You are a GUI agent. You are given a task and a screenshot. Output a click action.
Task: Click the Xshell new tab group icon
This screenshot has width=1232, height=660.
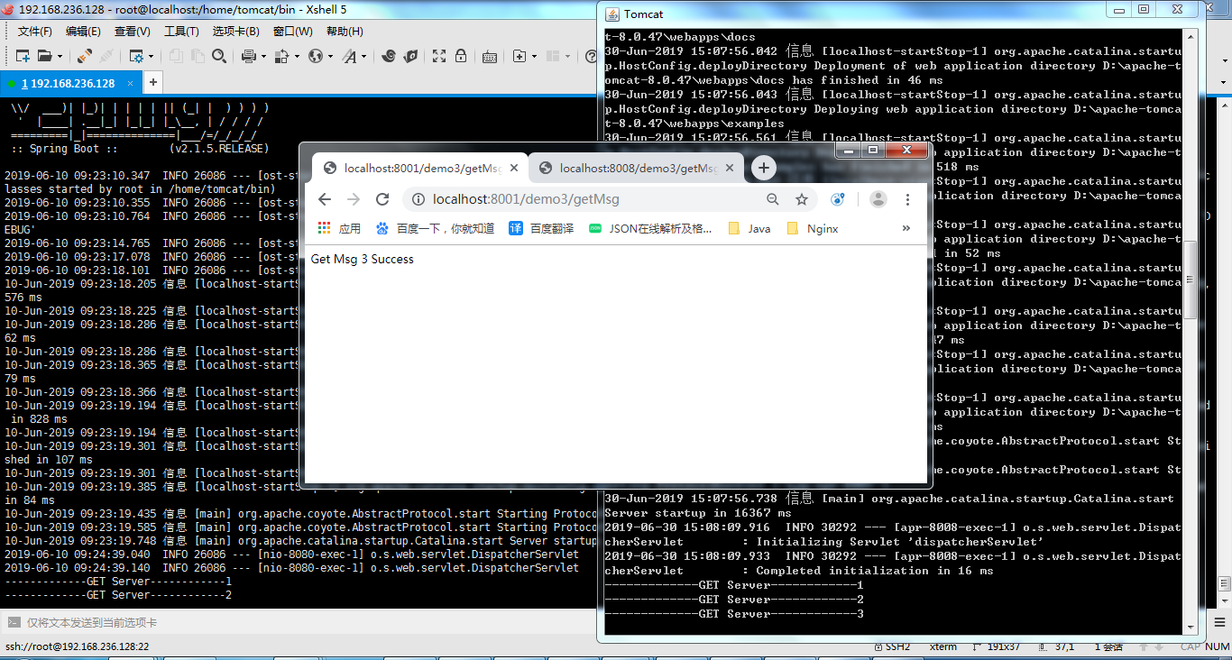519,56
